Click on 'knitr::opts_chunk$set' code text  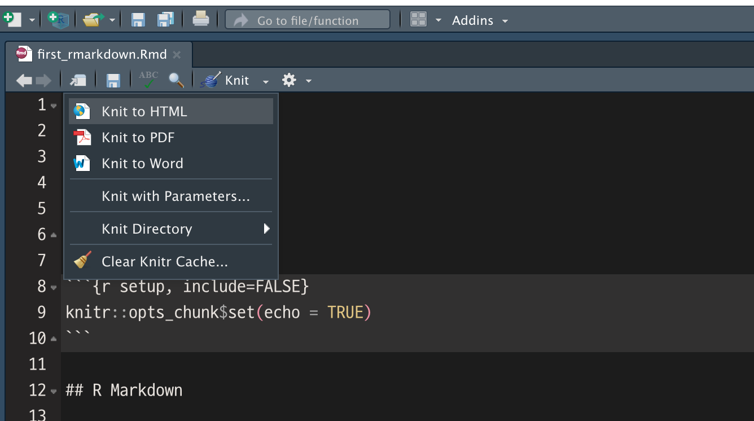[x=160, y=312]
